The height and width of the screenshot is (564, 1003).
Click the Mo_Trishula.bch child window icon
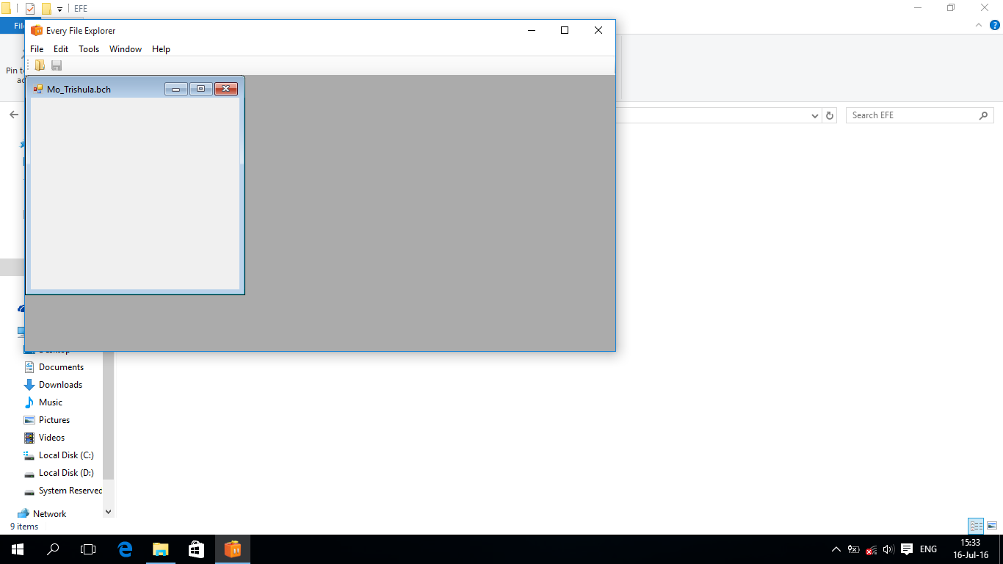pos(38,89)
